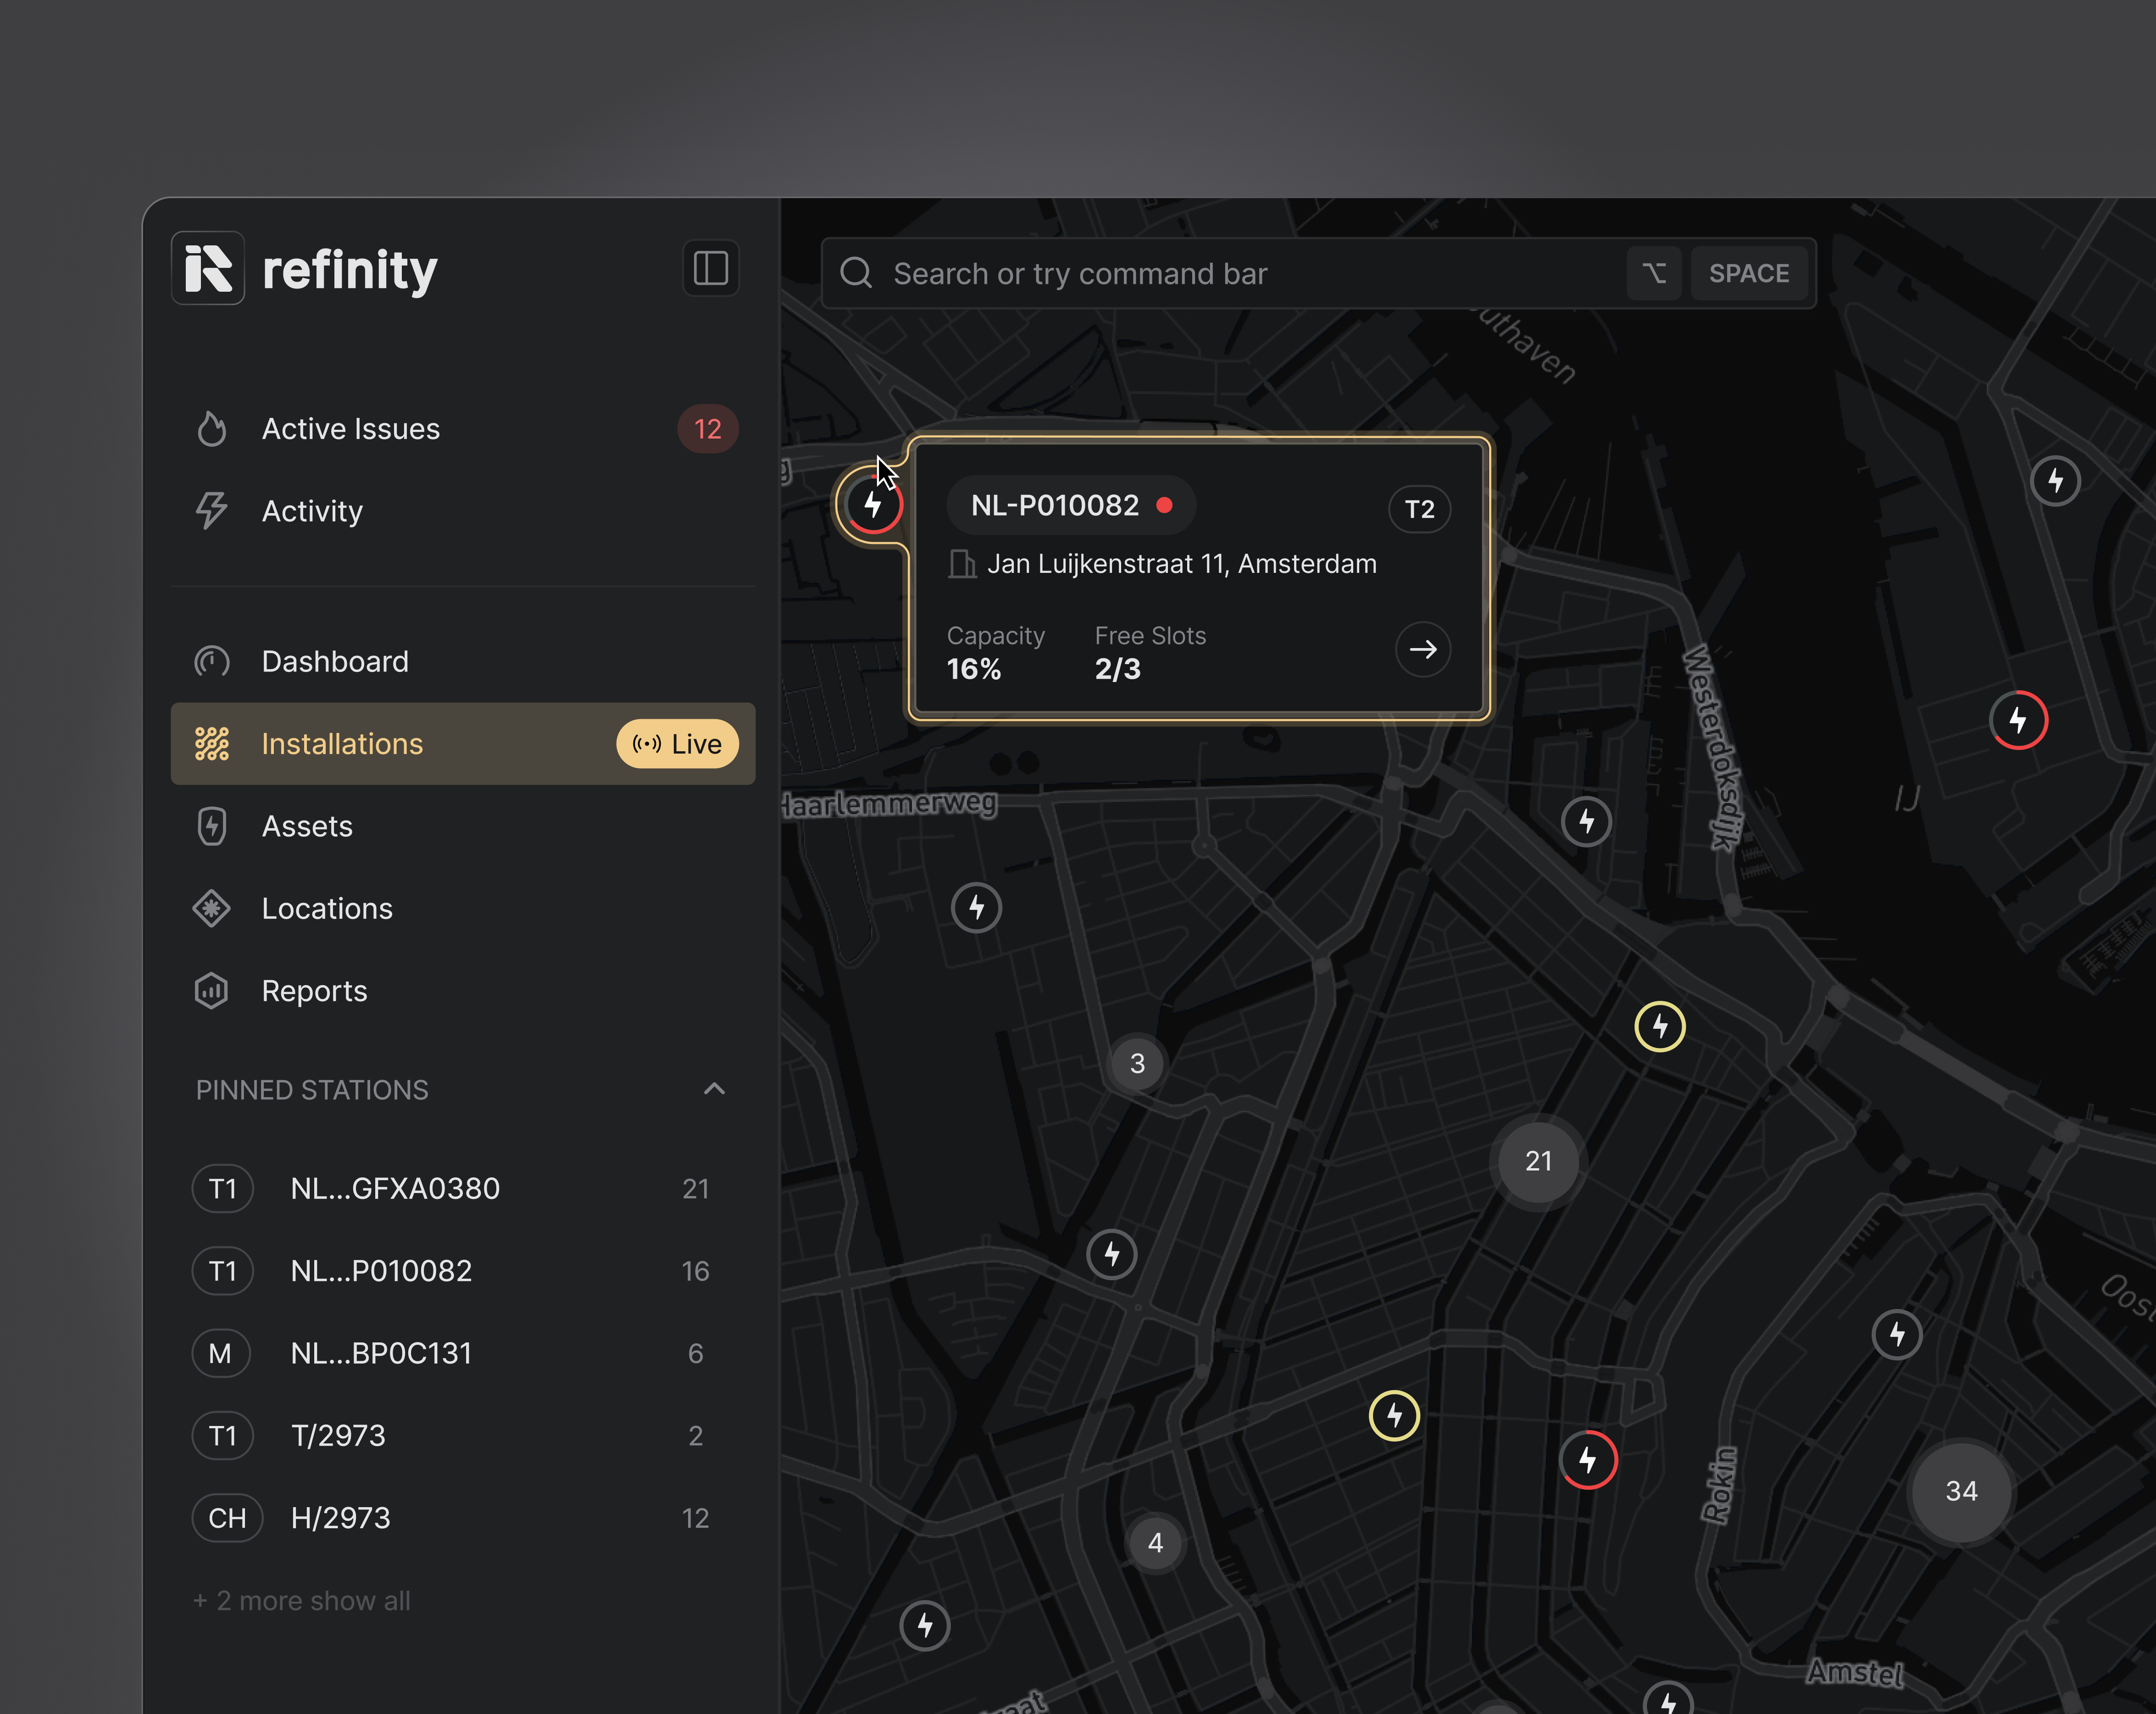The width and height of the screenshot is (2156, 1714).
Task: Focus the search or command bar field
Action: (1318, 273)
